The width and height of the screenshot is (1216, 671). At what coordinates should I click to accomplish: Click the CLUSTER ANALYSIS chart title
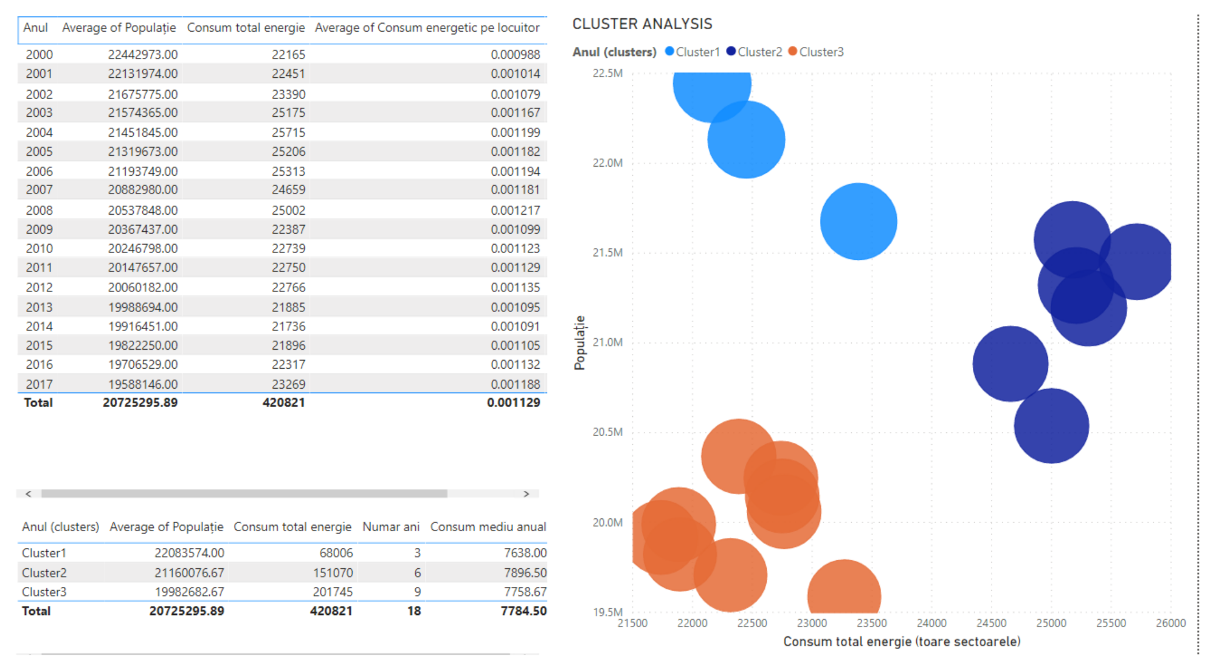642,24
